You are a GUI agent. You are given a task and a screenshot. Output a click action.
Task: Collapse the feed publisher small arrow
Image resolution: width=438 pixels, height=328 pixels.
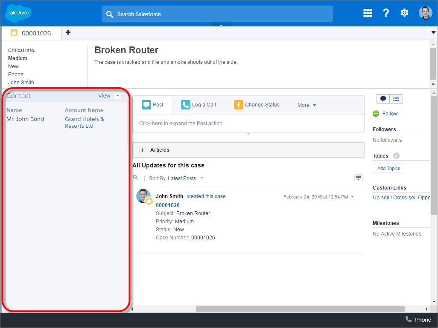tap(248, 134)
